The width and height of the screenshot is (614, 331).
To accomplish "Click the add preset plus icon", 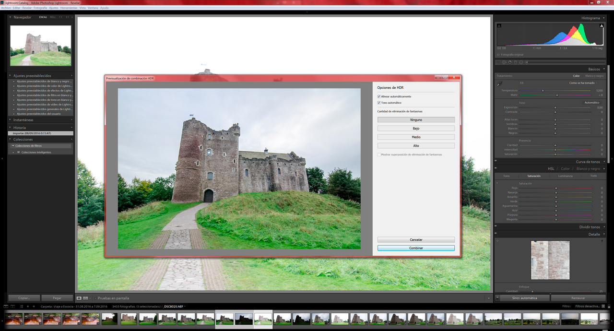I will click(x=72, y=76).
